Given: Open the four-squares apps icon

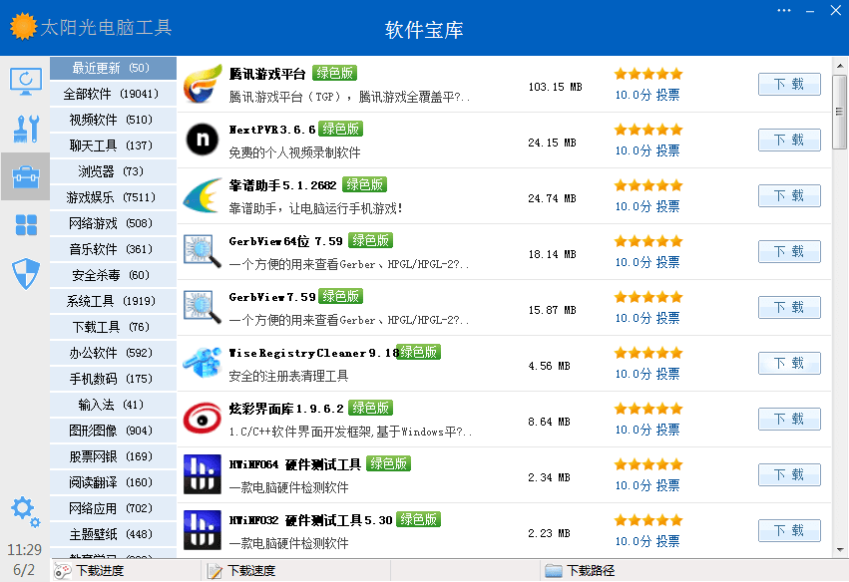Looking at the screenshot, I should coord(25,225).
